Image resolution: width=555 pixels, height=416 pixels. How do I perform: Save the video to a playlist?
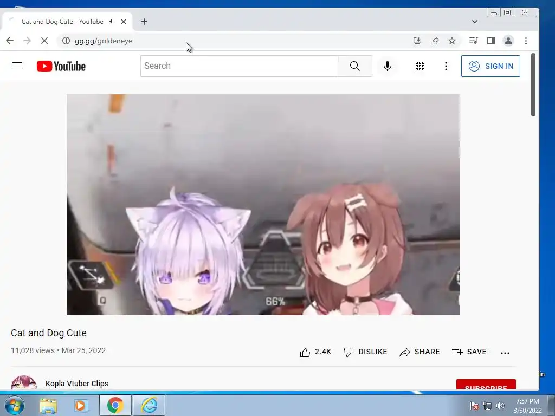(x=469, y=352)
